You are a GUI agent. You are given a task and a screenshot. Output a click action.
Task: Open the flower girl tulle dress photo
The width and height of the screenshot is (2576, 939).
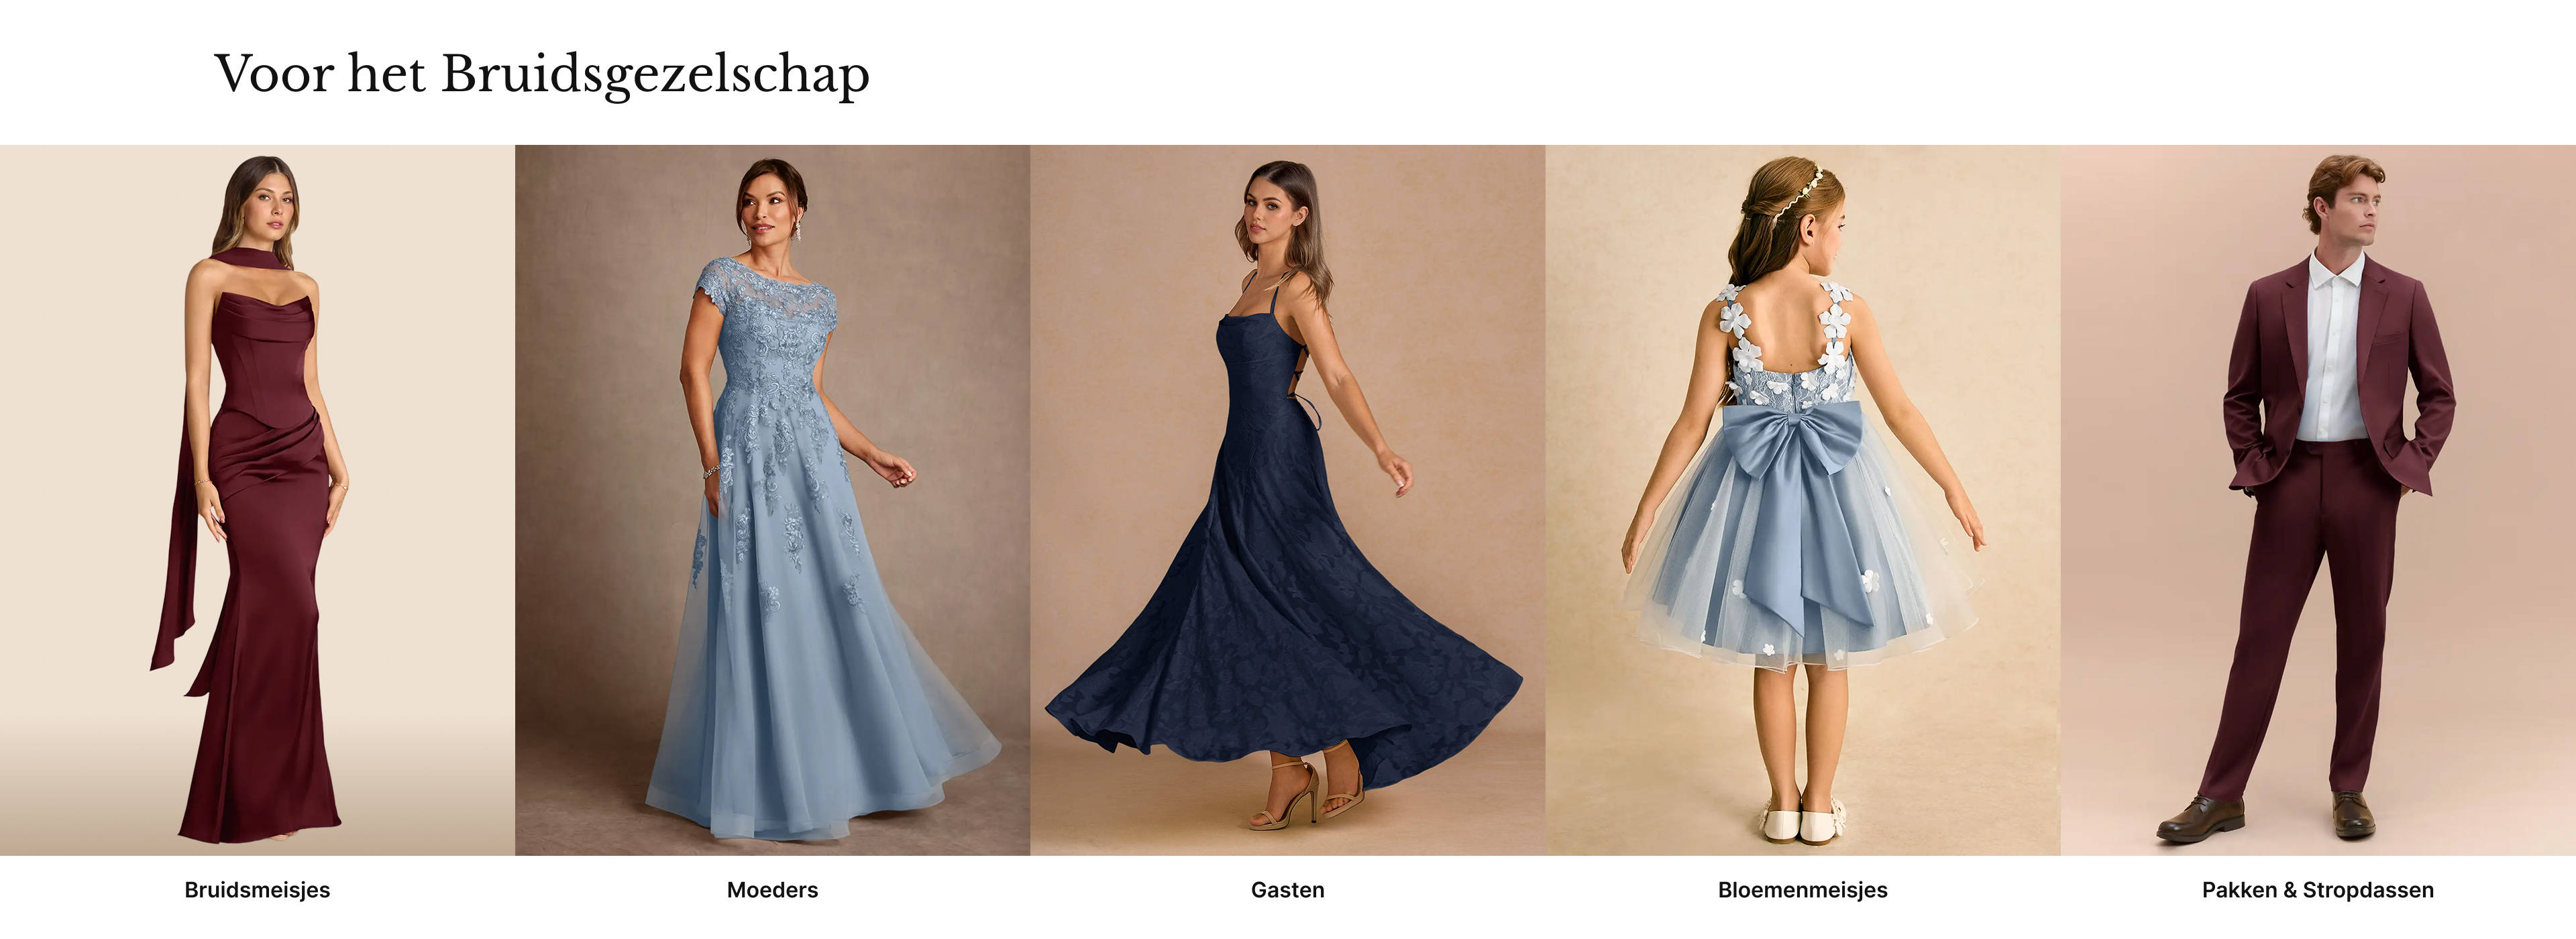tap(1802, 500)
